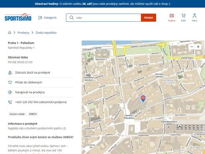Image resolution: width=205 pixels, height=154 pixels.
Task: Zoom in the map with plus
Action: [198, 47]
